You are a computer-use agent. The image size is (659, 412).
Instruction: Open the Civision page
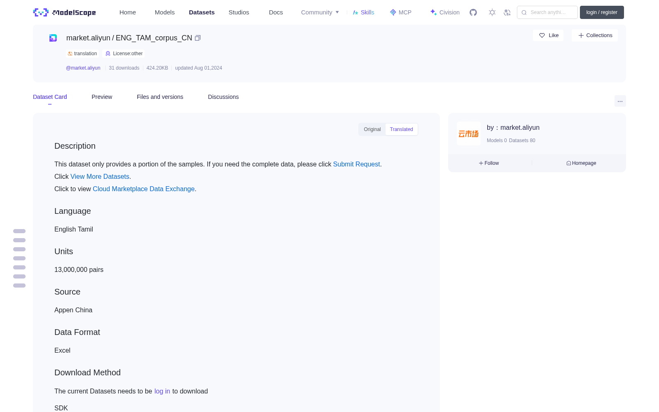coord(445,12)
